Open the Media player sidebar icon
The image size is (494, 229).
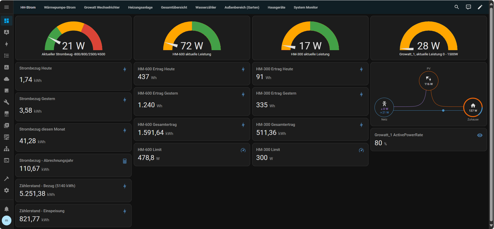click(x=6, y=125)
